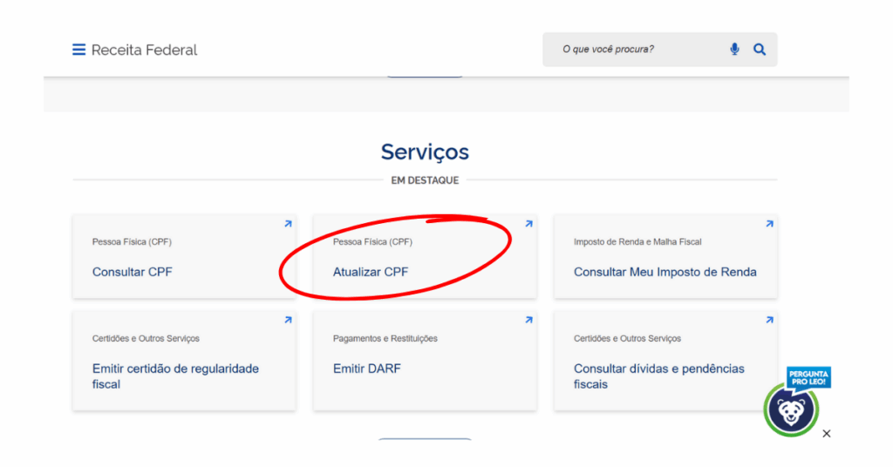The width and height of the screenshot is (893, 467).
Task: Open the Atualizar CPF service link
Action: [371, 272]
